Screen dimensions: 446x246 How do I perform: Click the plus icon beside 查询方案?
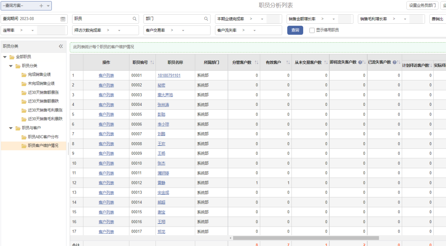tap(42, 6)
